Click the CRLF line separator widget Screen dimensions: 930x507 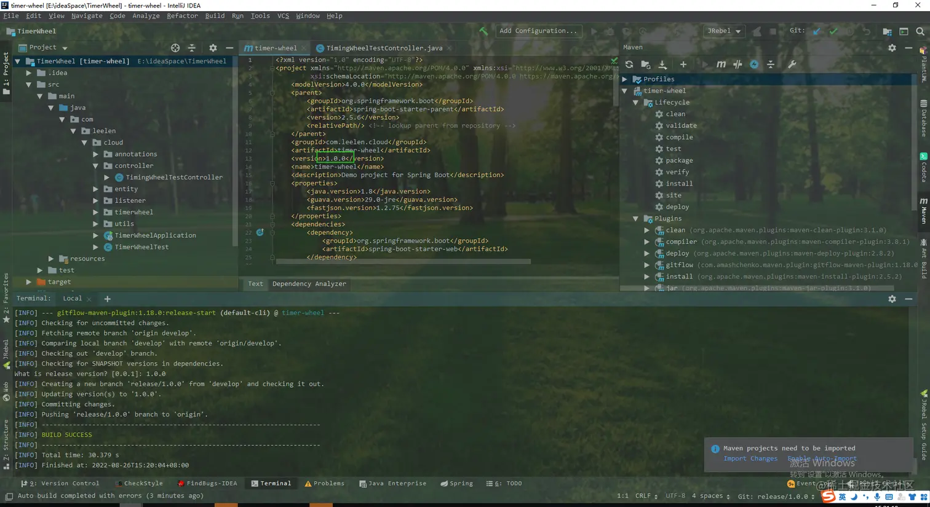coord(646,496)
